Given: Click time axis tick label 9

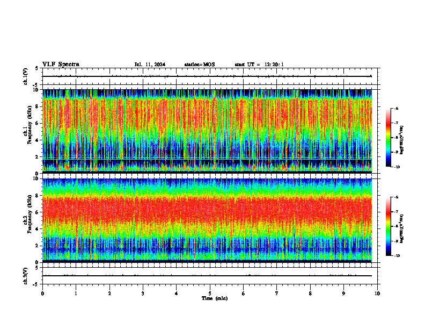Looking at the screenshot, I should 343,294.
